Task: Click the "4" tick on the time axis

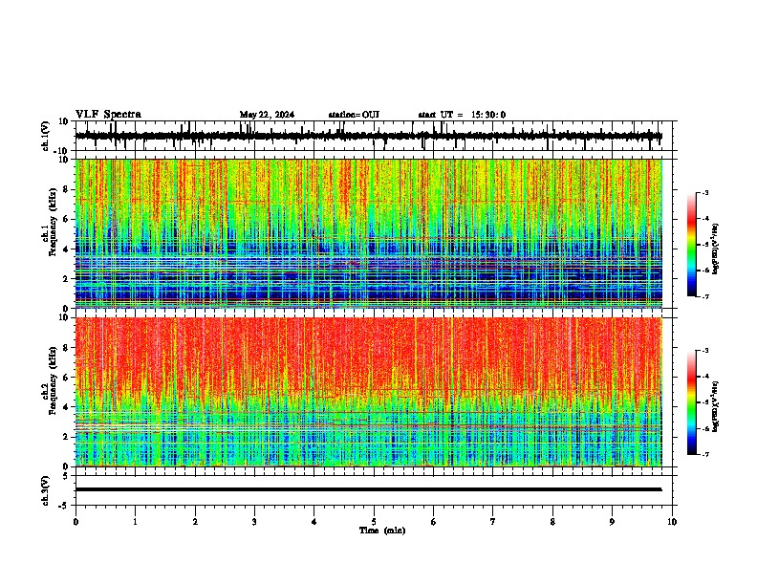Action: click(314, 522)
